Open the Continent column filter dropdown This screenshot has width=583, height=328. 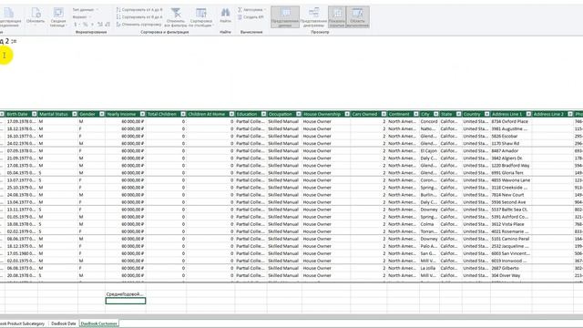click(x=415, y=114)
